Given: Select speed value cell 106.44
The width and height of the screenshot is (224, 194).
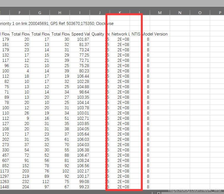Looking at the screenshot, I should (80, 76).
